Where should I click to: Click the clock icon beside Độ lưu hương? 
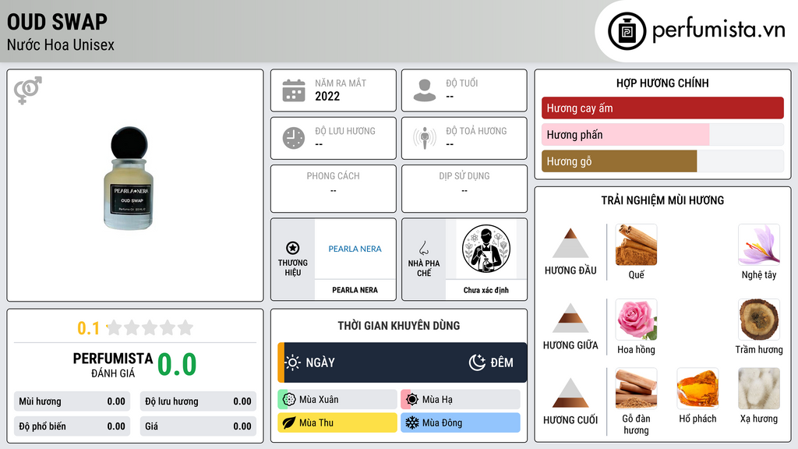click(x=294, y=138)
